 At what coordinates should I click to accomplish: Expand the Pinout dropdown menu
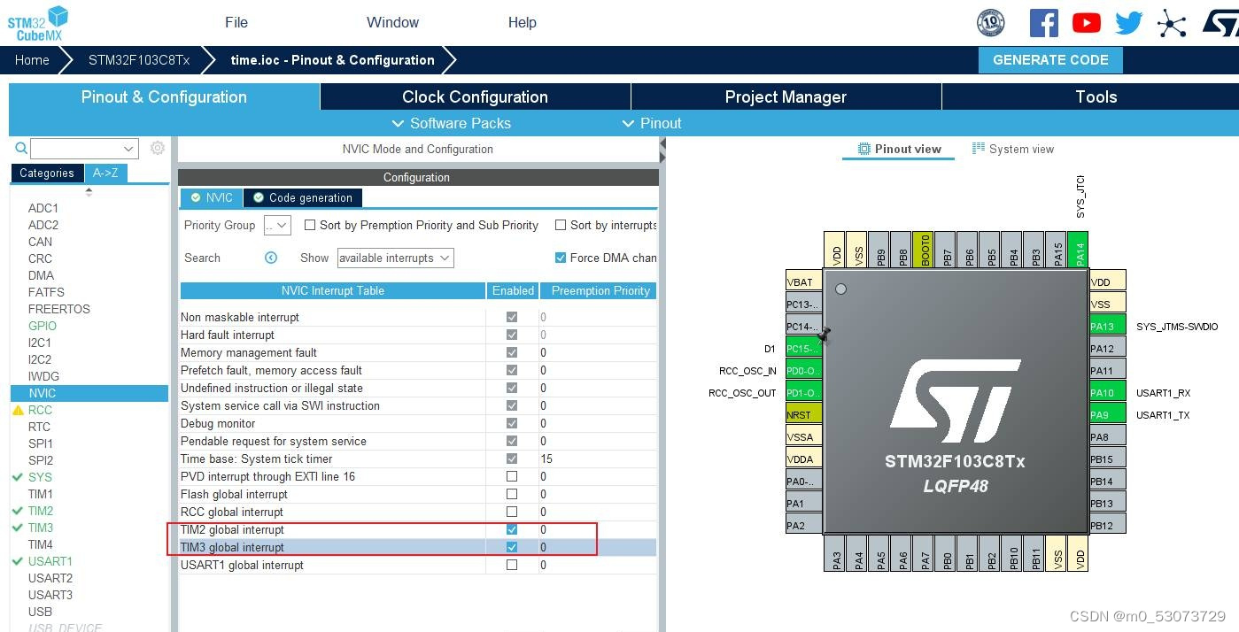pyautogui.click(x=652, y=123)
